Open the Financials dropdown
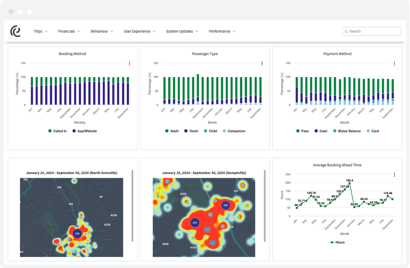This screenshot has width=410, height=268. (x=69, y=31)
